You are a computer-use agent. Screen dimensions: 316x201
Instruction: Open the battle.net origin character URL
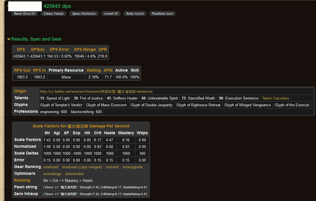pos(96,91)
